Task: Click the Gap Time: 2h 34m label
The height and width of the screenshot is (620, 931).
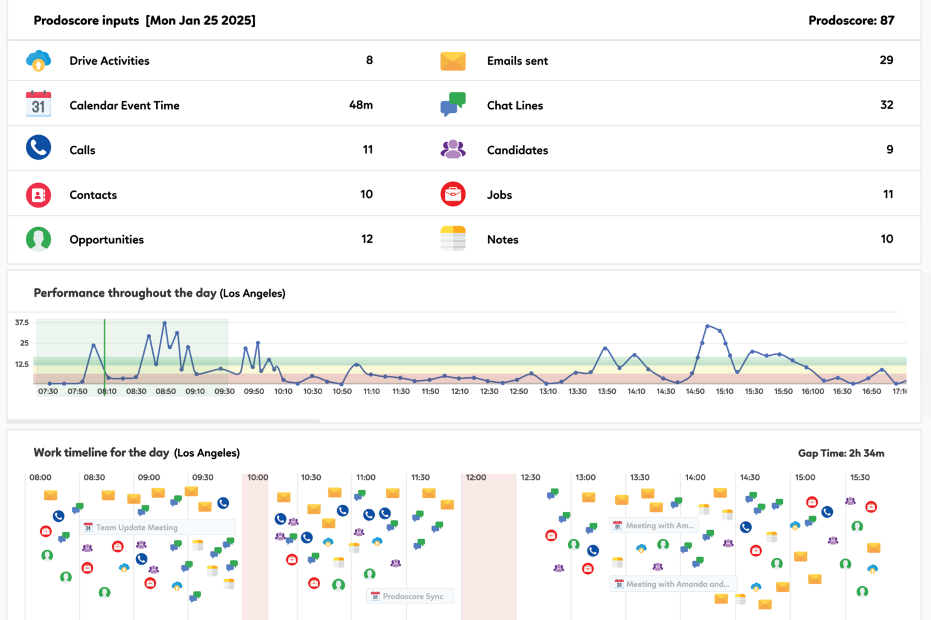Action: tap(840, 453)
